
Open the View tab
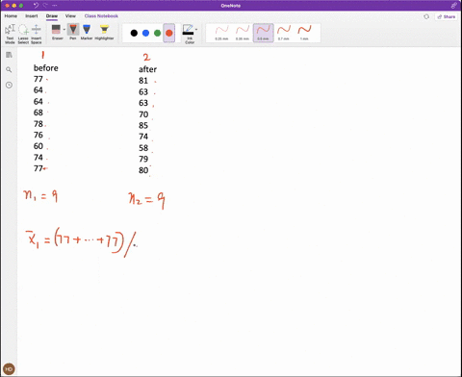pyautogui.click(x=70, y=16)
